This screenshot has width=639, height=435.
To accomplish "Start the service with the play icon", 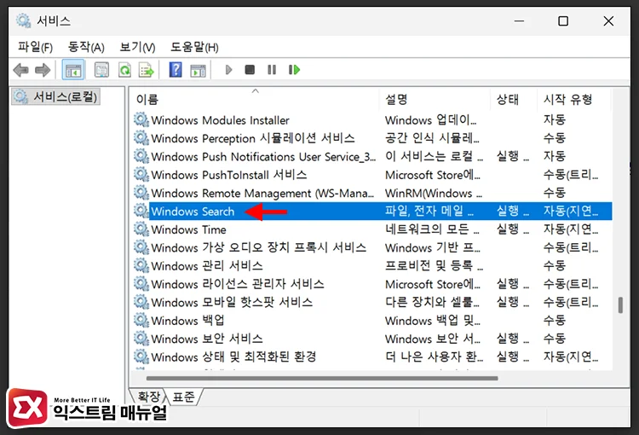I will (228, 70).
